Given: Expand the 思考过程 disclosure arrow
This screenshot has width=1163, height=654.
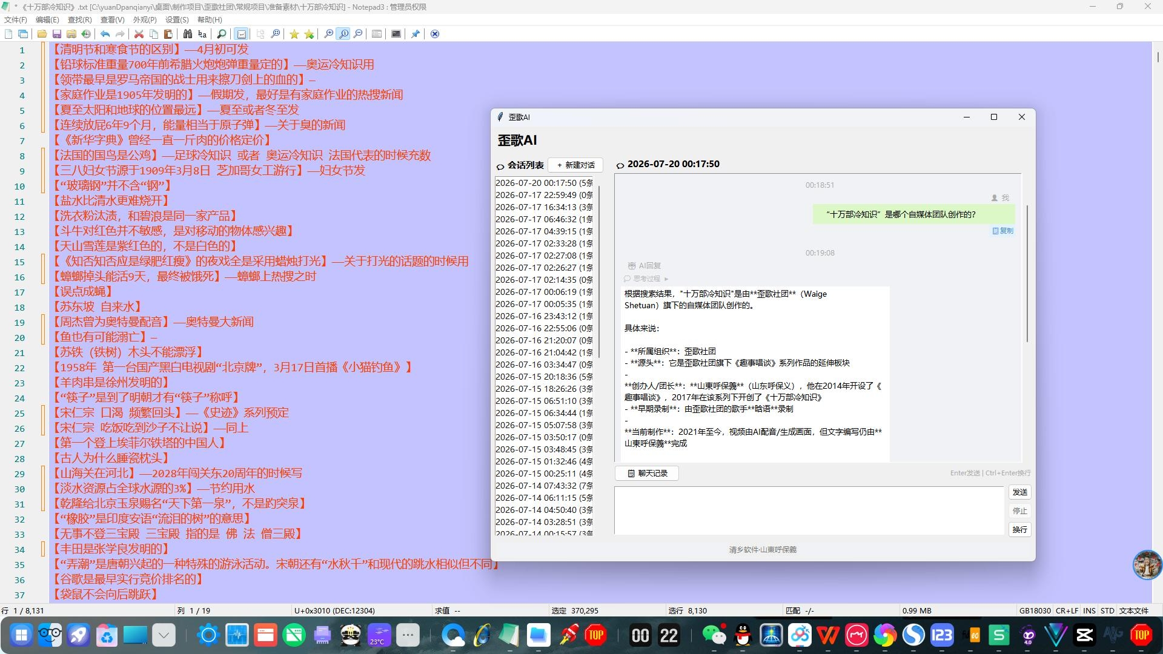Looking at the screenshot, I should 666,279.
